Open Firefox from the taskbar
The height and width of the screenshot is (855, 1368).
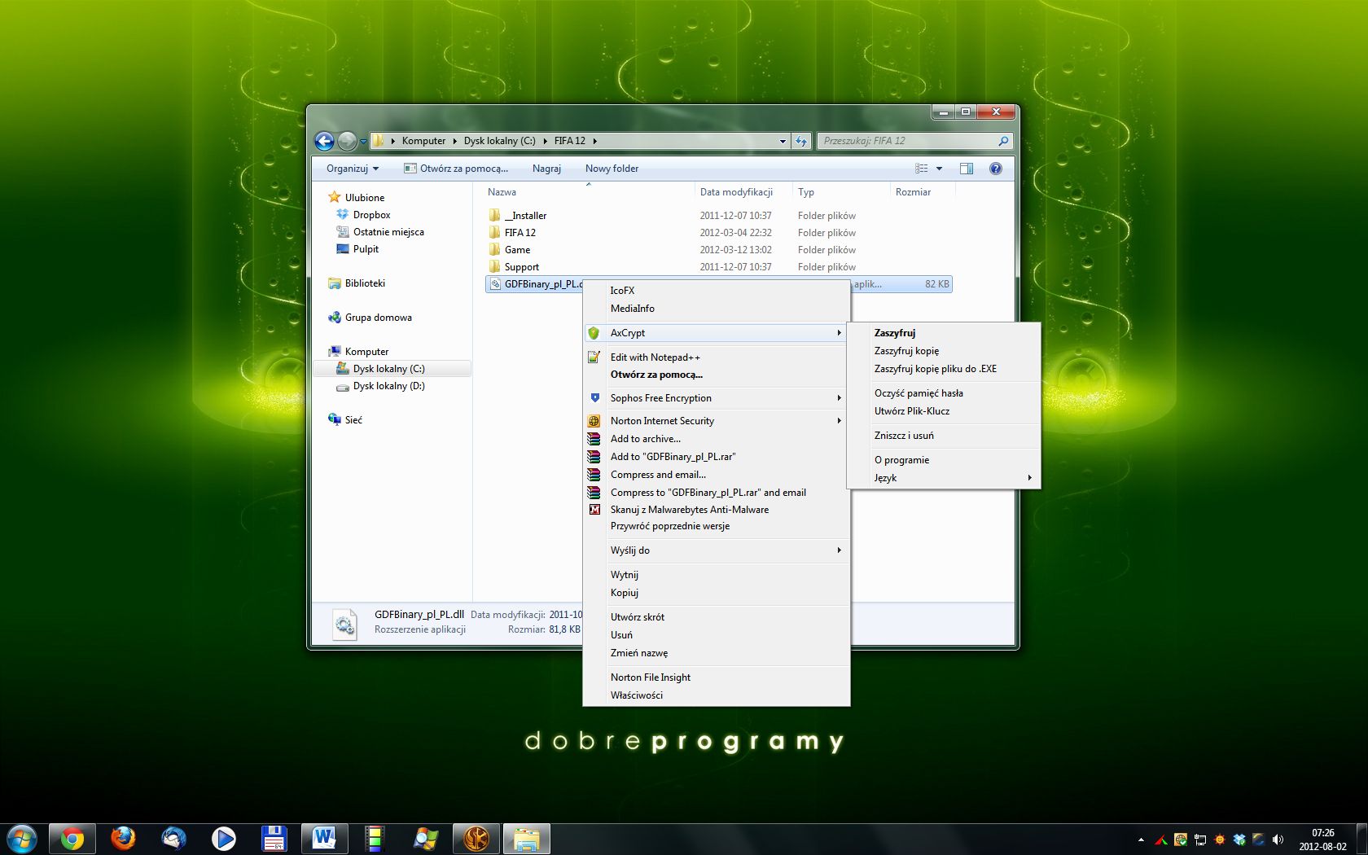(123, 839)
